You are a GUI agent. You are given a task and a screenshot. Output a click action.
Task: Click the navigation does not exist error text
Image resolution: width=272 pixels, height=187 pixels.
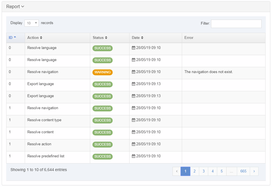(x=208, y=72)
